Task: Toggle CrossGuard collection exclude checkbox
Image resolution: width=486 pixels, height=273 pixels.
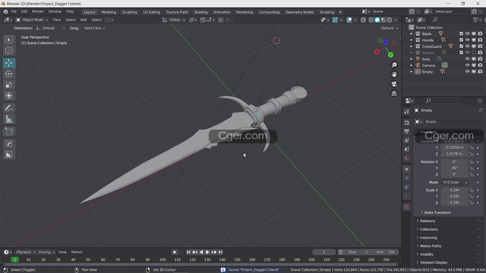Action: point(461,46)
